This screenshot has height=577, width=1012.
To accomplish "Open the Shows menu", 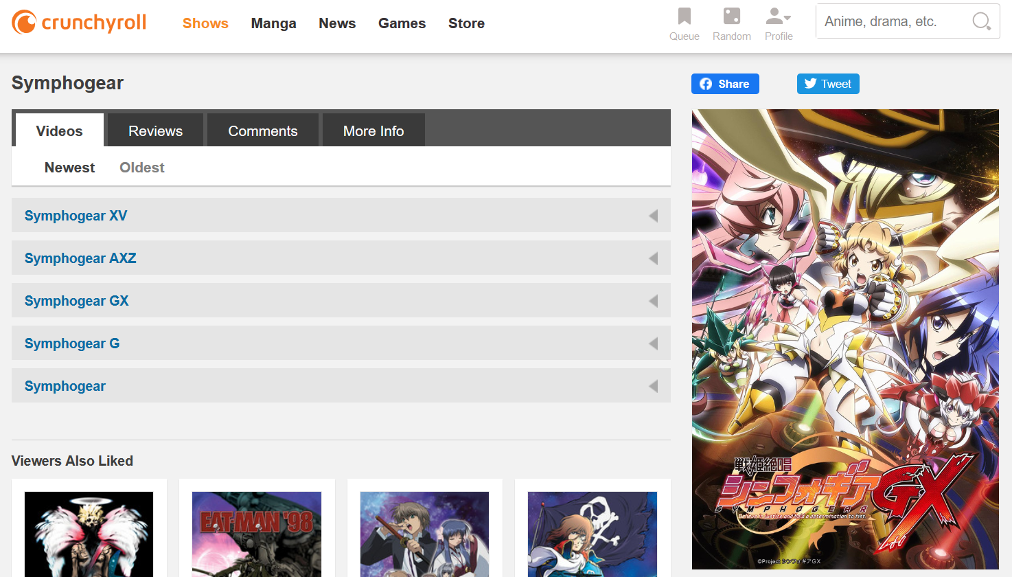I will 205,23.
